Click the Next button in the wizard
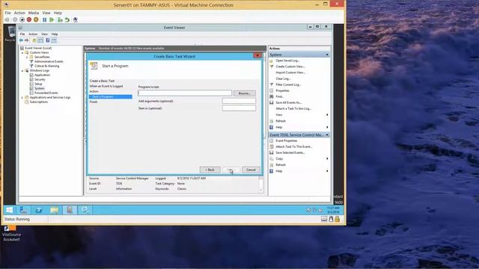This screenshot has width=479, height=269. (231, 170)
